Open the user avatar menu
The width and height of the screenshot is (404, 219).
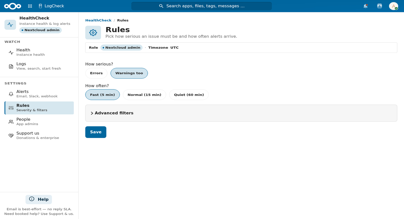pos(394,6)
